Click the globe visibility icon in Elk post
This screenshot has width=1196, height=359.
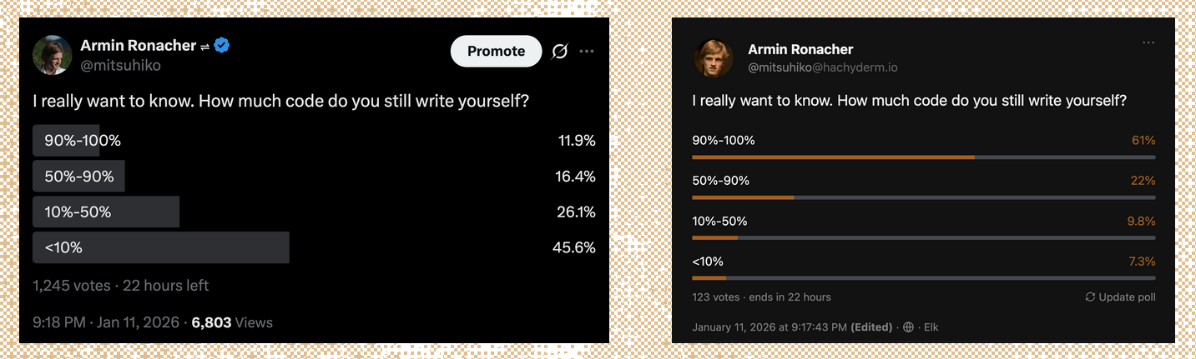(908, 327)
